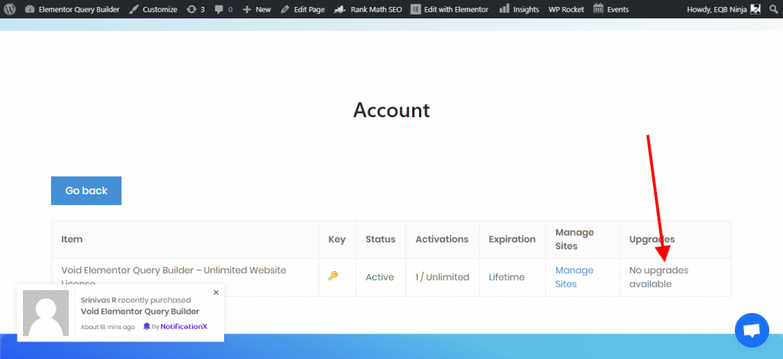Reveal license key with key icon
Image resolution: width=783 pixels, height=359 pixels.
point(333,276)
